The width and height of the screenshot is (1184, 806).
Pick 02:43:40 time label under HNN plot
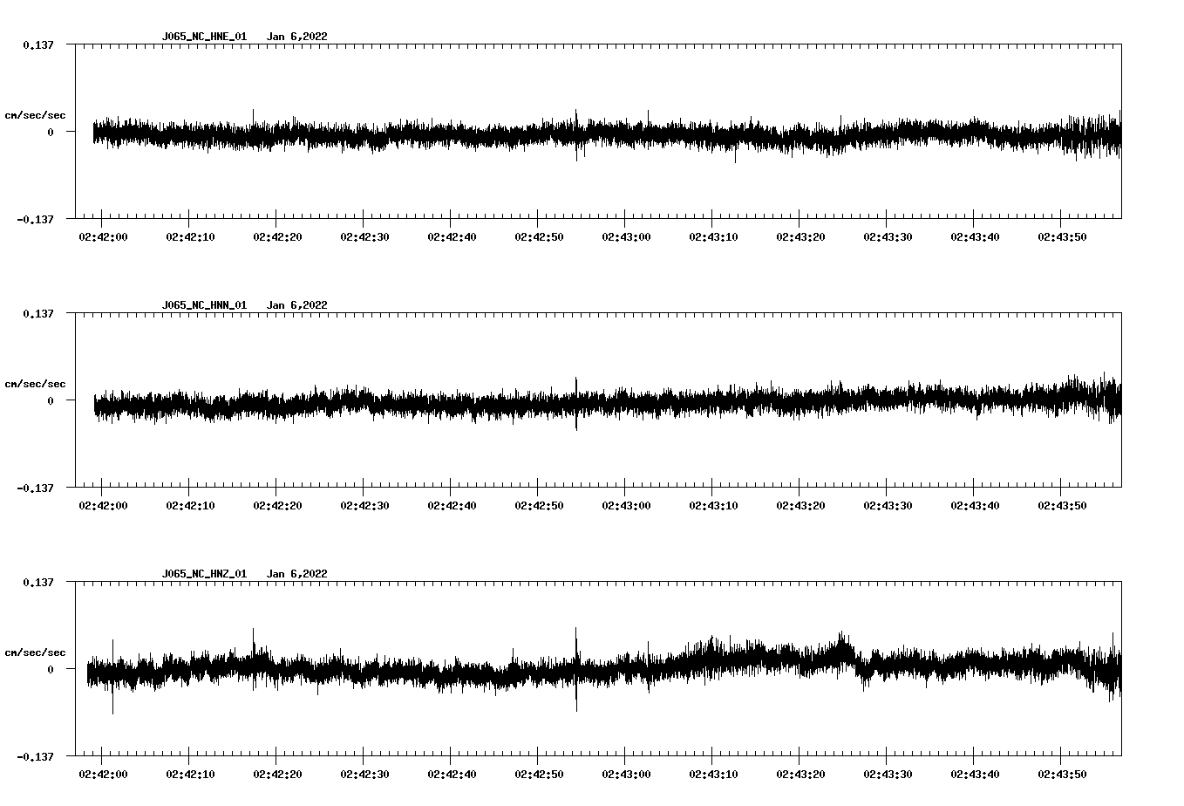(x=975, y=506)
